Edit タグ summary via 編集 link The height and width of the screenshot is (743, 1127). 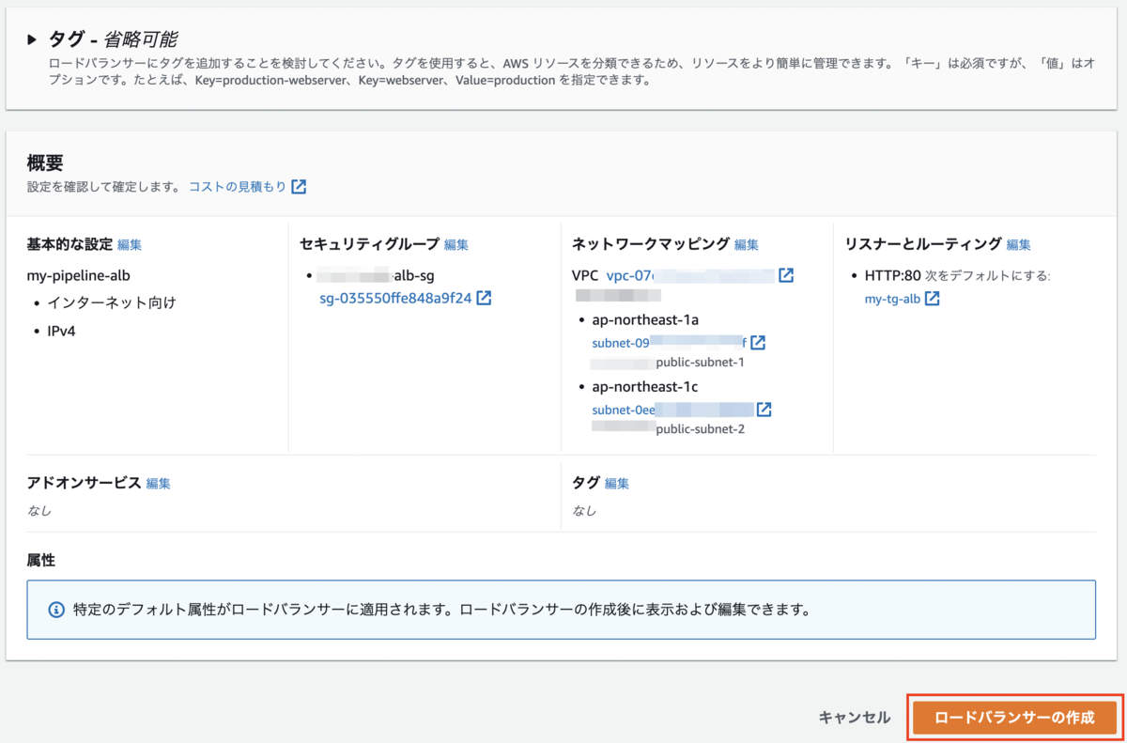click(617, 483)
